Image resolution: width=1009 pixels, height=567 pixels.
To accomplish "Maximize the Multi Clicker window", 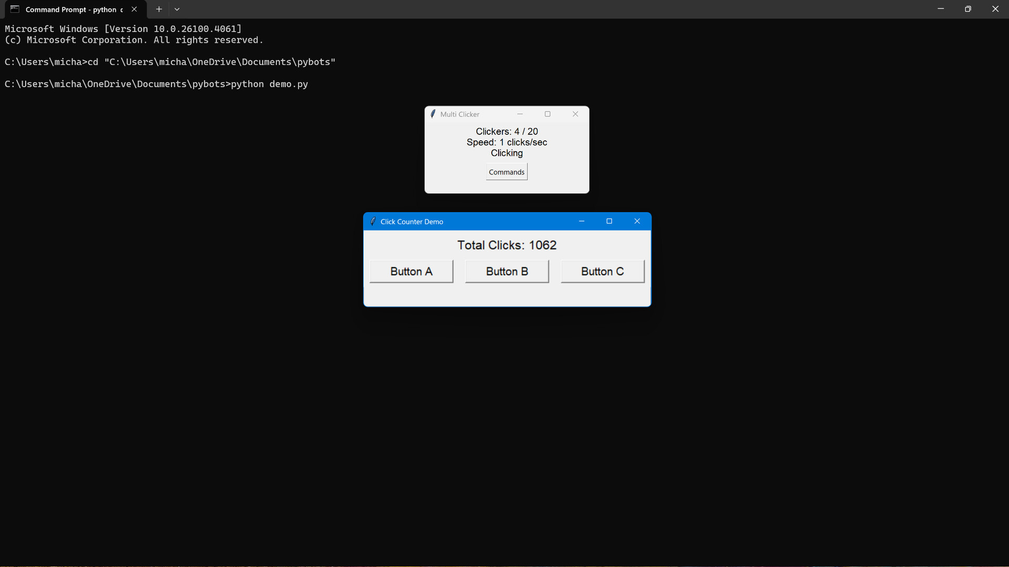I will pyautogui.click(x=548, y=114).
